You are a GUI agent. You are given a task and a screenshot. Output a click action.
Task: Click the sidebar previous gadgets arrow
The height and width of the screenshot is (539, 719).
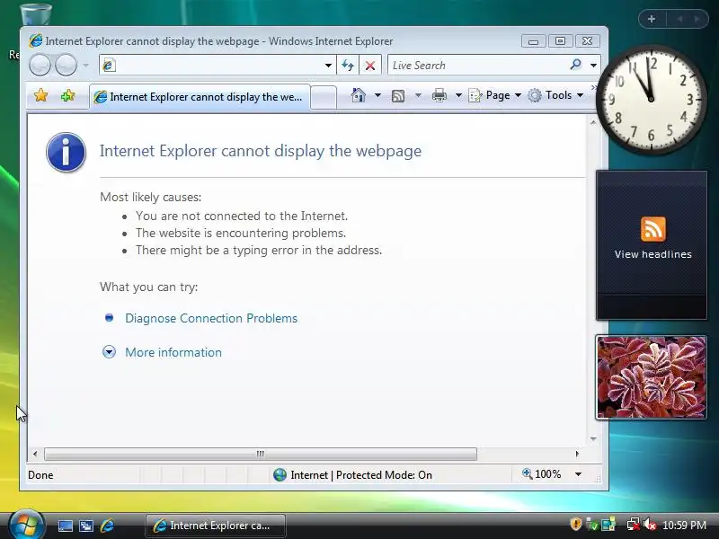tap(679, 19)
